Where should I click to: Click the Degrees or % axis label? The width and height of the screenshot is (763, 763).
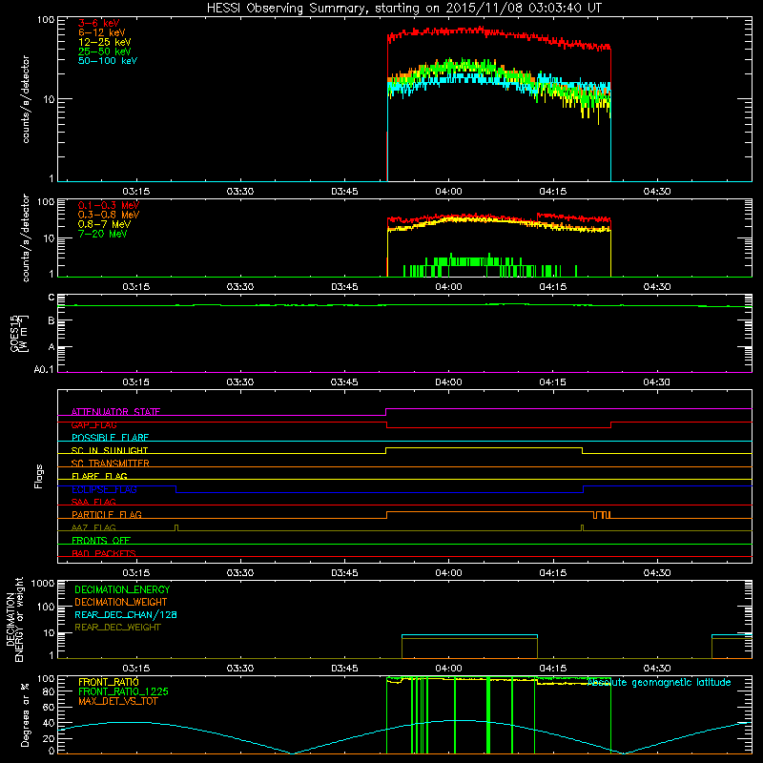pos(25,714)
